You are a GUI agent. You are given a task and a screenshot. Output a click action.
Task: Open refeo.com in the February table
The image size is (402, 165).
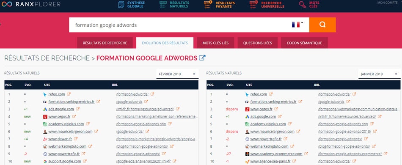(57, 94)
